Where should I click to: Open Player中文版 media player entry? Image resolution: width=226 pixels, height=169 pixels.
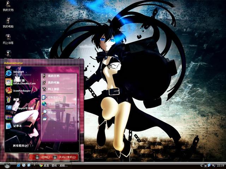(x=20, y=108)
